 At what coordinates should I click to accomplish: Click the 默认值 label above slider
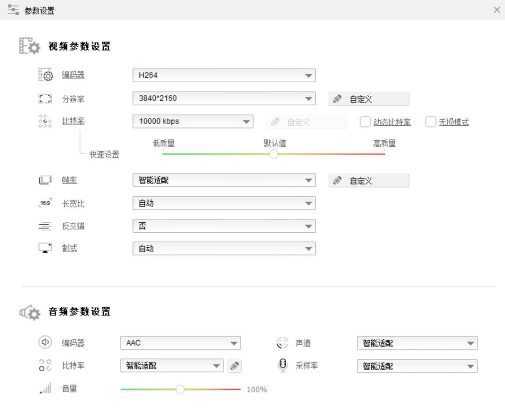(x=275, y=143)
